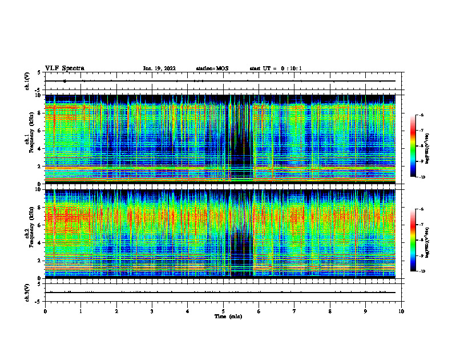
Task: Click the "VLF Spectra" title text
Action: [x=64, y=68]
